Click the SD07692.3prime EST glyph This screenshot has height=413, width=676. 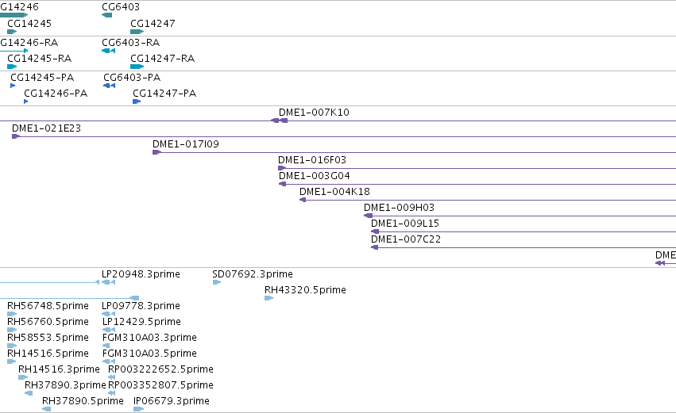coord(217,282)
